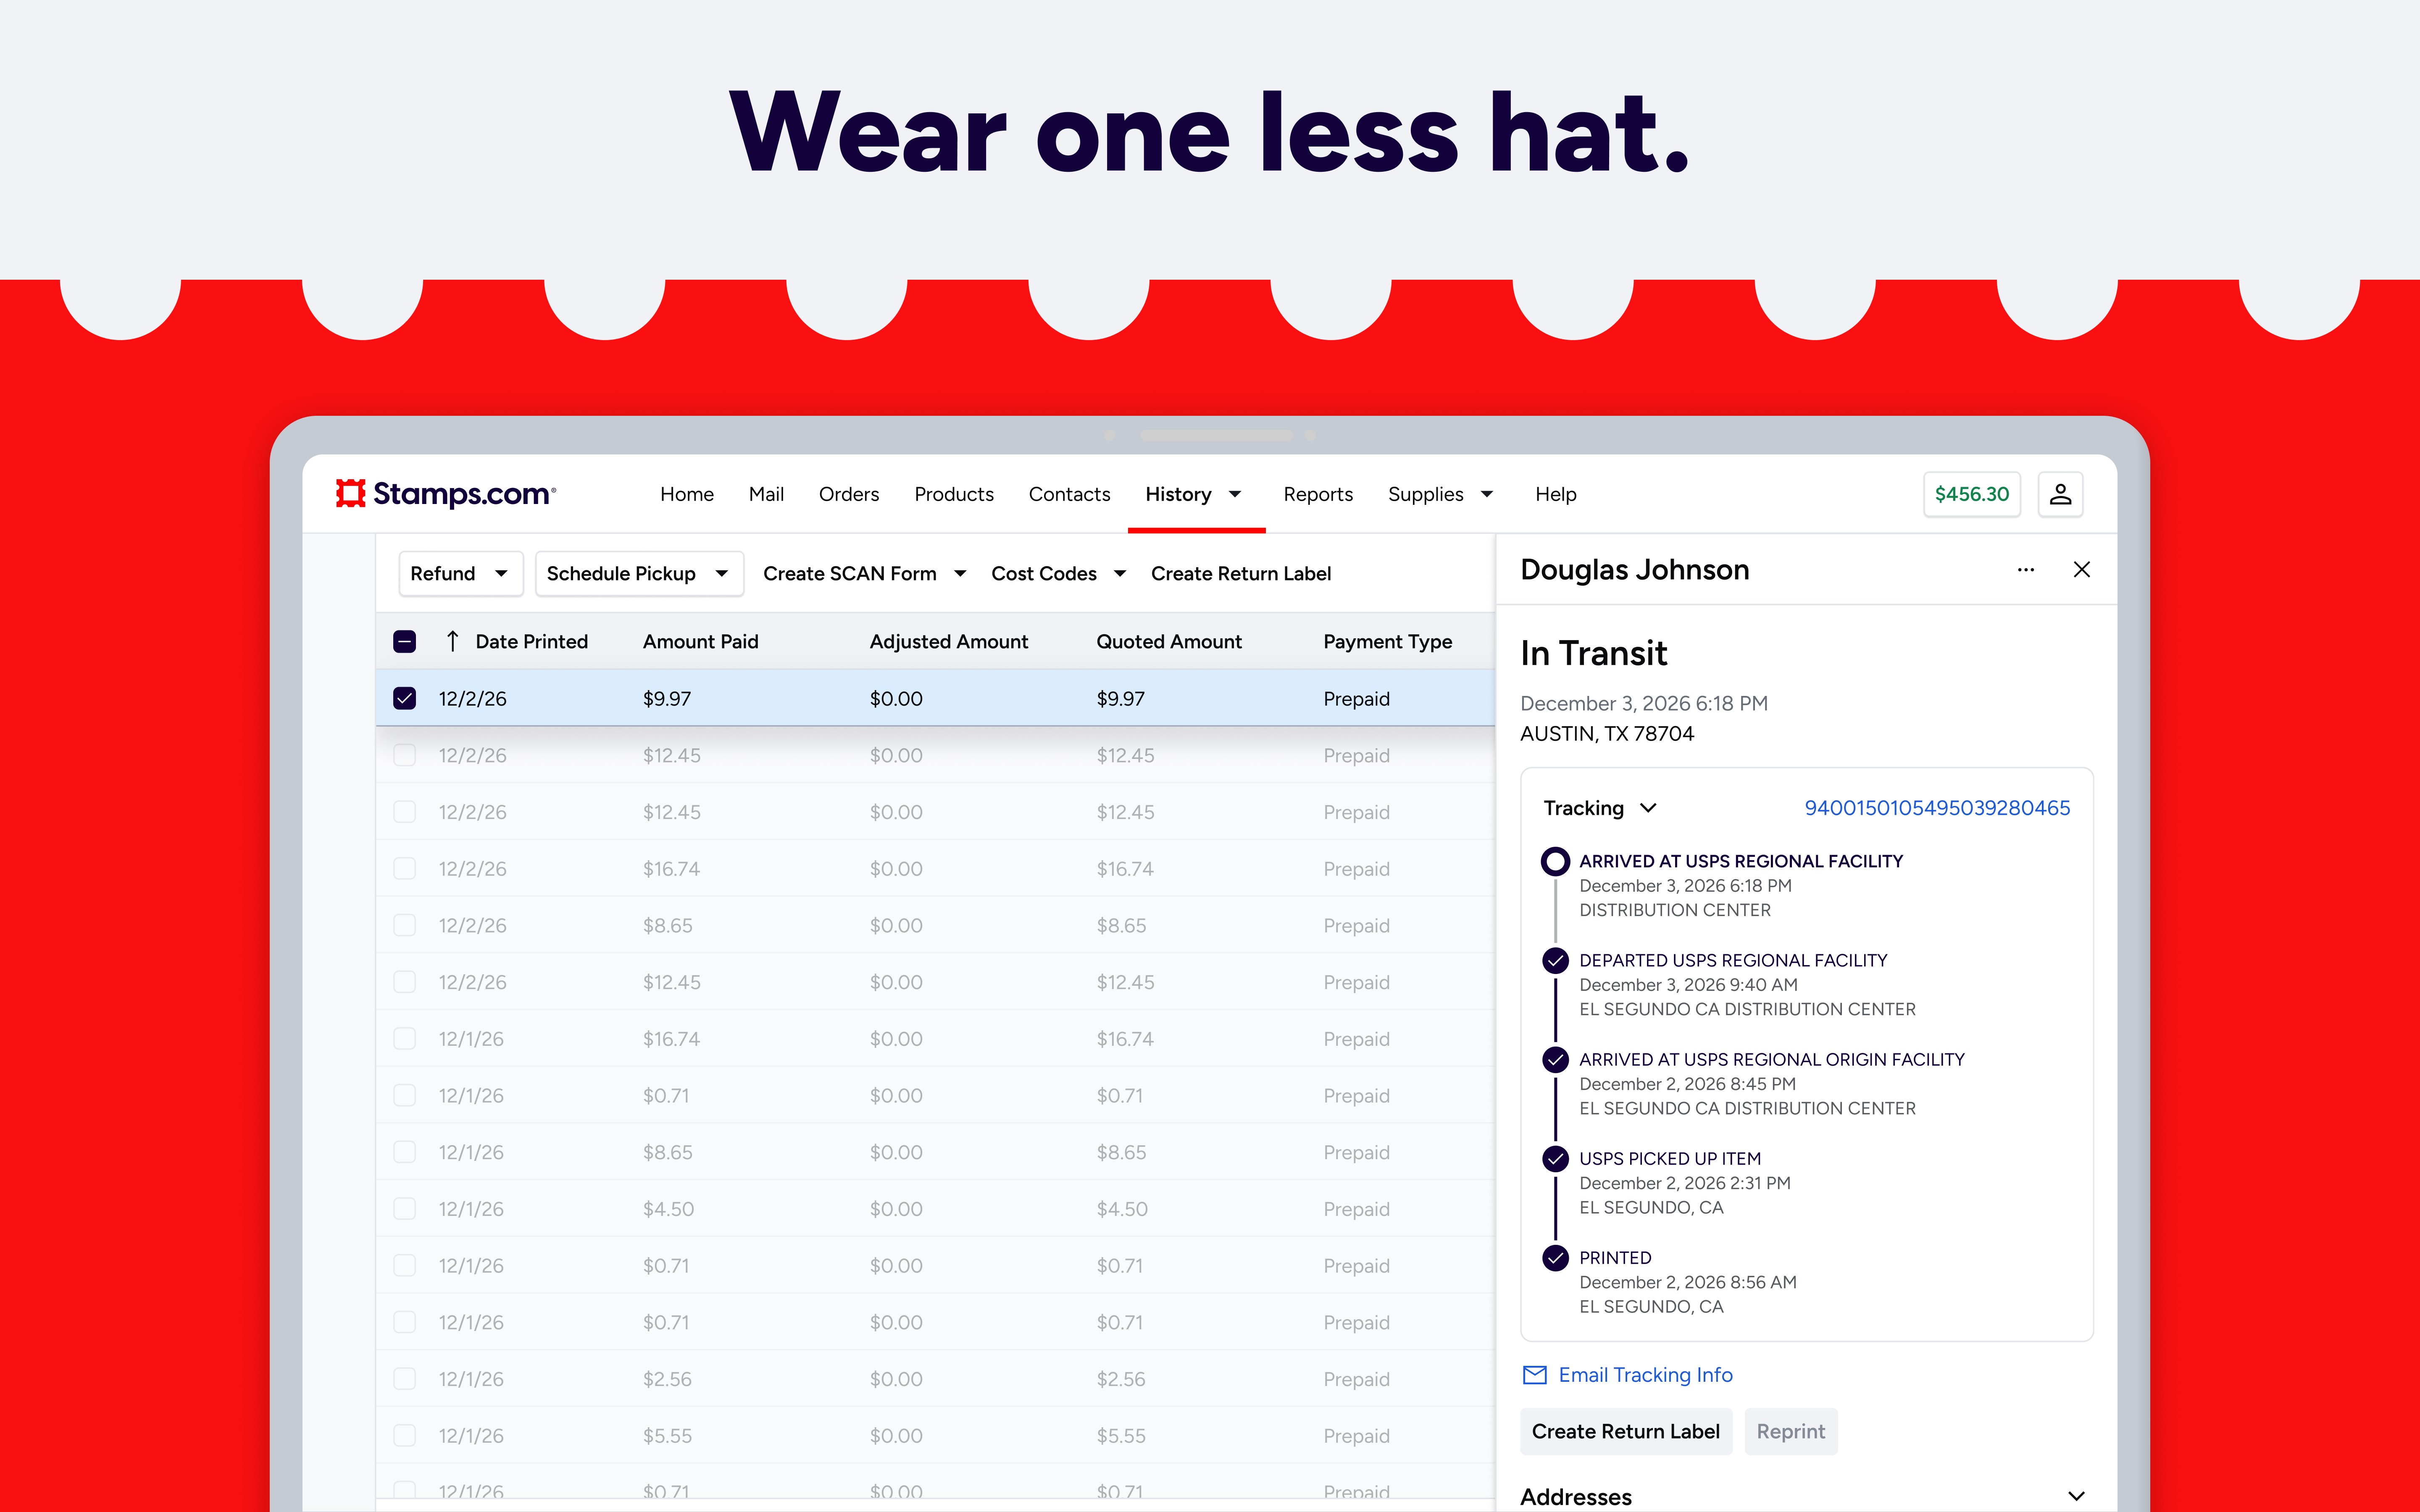Viewport: 2420px width, 1512px height.
Task: Check the first 12/2/26 $12.45 row checkbox
Action: coord(404,755)
